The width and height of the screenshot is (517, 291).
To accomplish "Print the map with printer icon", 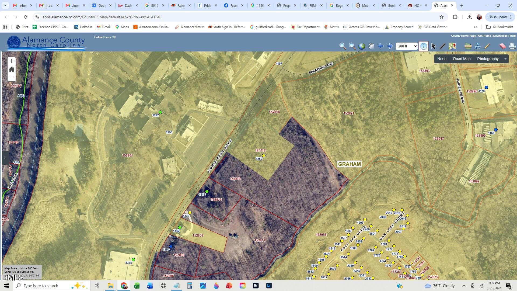I will [512, 46].
